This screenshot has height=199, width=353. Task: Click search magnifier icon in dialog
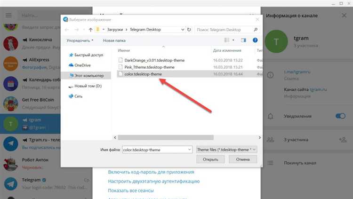click(x=256, y=30)
